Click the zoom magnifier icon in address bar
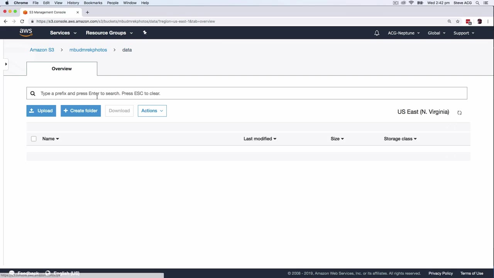 [x=449, y=21]
